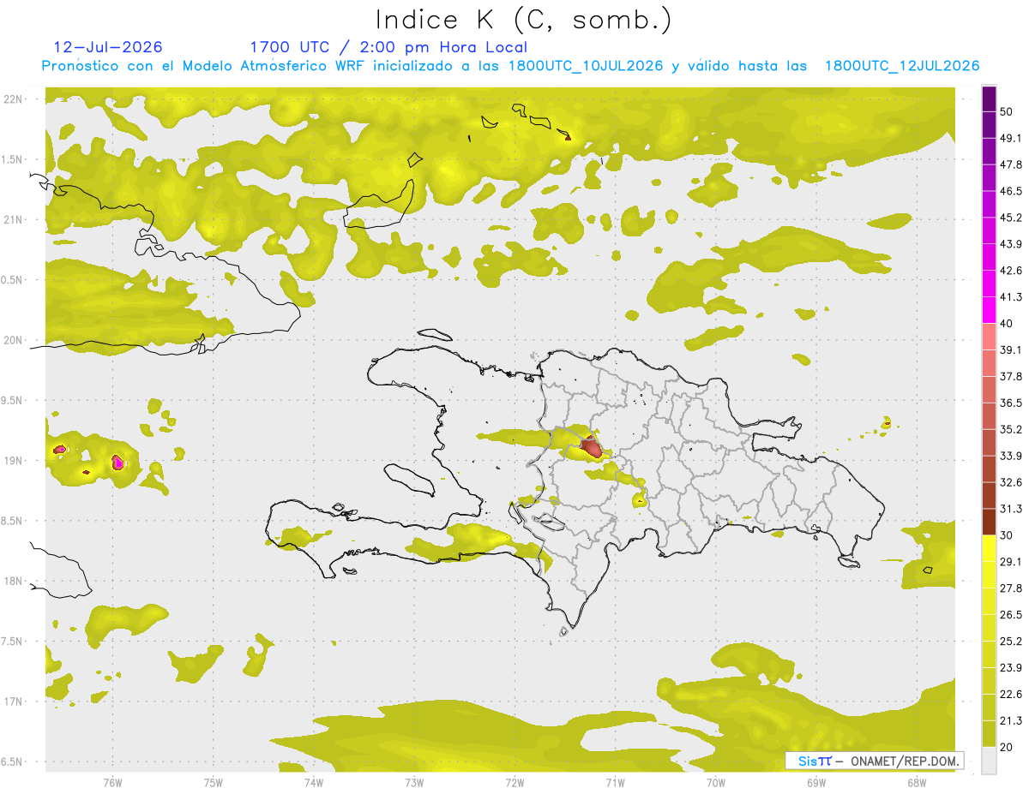Click the "23.9" color scale value
The image size is (1029, 794).
[x=1011, y=668]
